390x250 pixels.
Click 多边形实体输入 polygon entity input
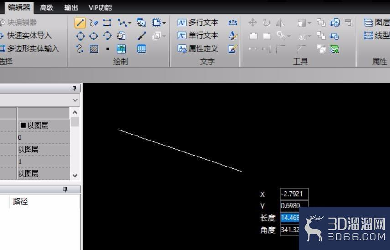(x=29, y=48)
